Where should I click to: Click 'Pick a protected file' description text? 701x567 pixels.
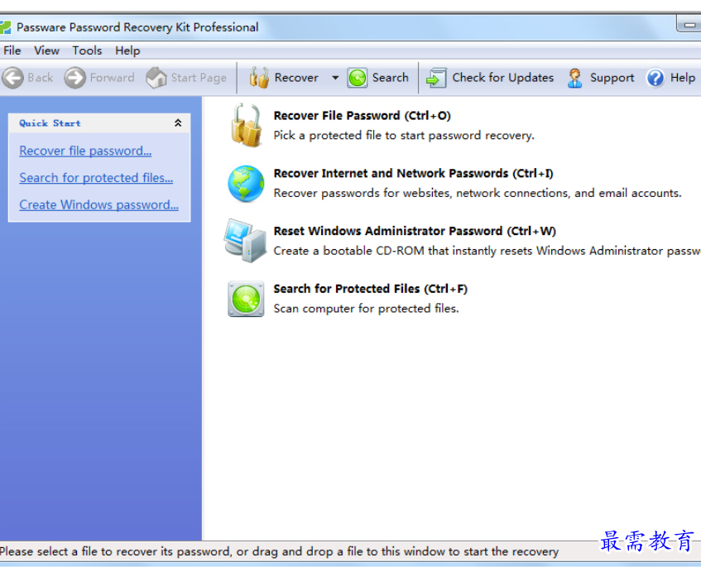pyautogui.click(x=404, y=136)
